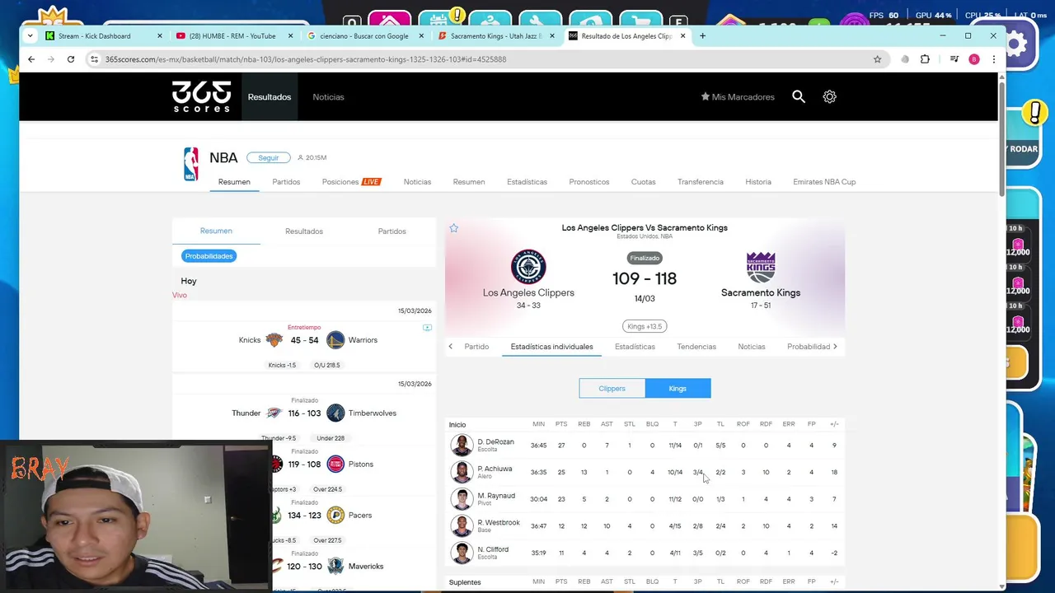This screenshot has width=1055, height=593.
Task: Click the O/U 218.5 odds label
Action: click(326, 365)
